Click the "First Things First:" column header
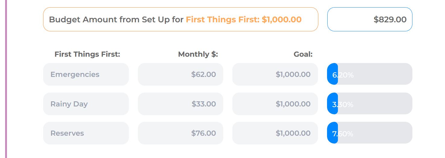The width and height of the screenshot is (445, 158). coord(87,55)
